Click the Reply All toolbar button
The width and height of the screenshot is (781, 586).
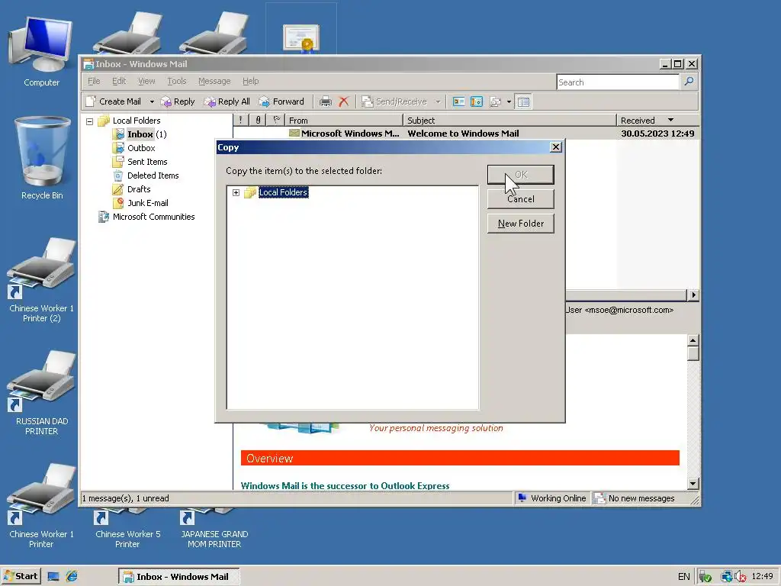coord(227,101)
